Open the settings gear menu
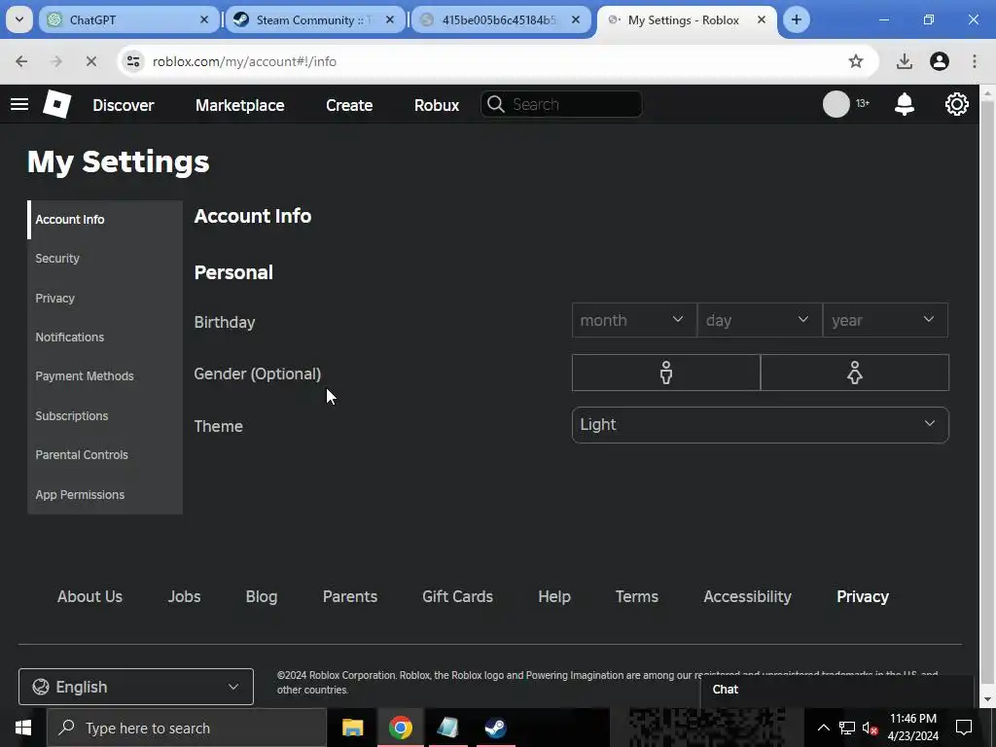Viewport: 996px width, 747px height. [x=957, y=104]
